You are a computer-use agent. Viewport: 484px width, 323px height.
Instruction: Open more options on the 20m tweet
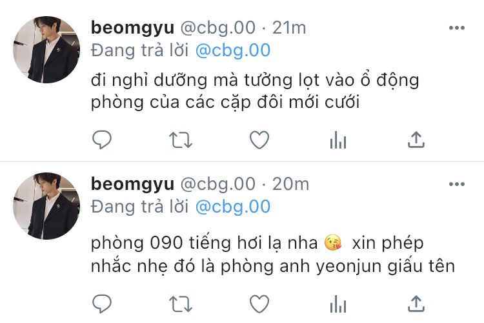[457, 184]
